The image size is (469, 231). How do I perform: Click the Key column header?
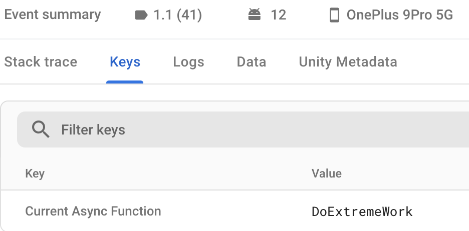(35, 173)
